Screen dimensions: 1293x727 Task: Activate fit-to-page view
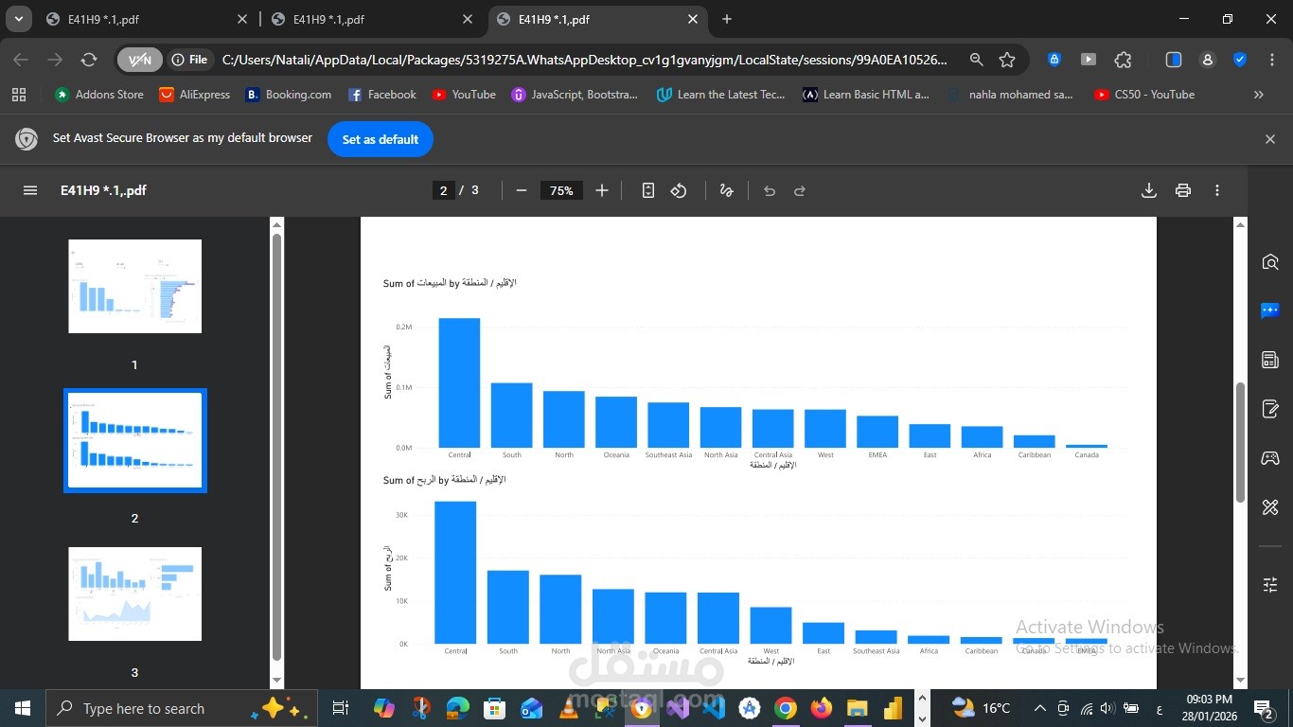(647, 190)
